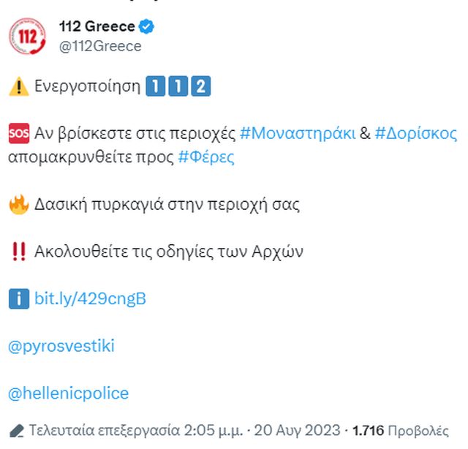Click the blue verified checkmark badge

(x=147, y=27)
